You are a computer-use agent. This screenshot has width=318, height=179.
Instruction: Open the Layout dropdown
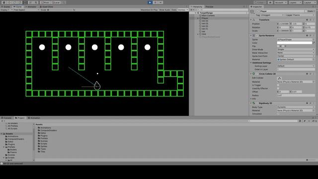point(310,2)
